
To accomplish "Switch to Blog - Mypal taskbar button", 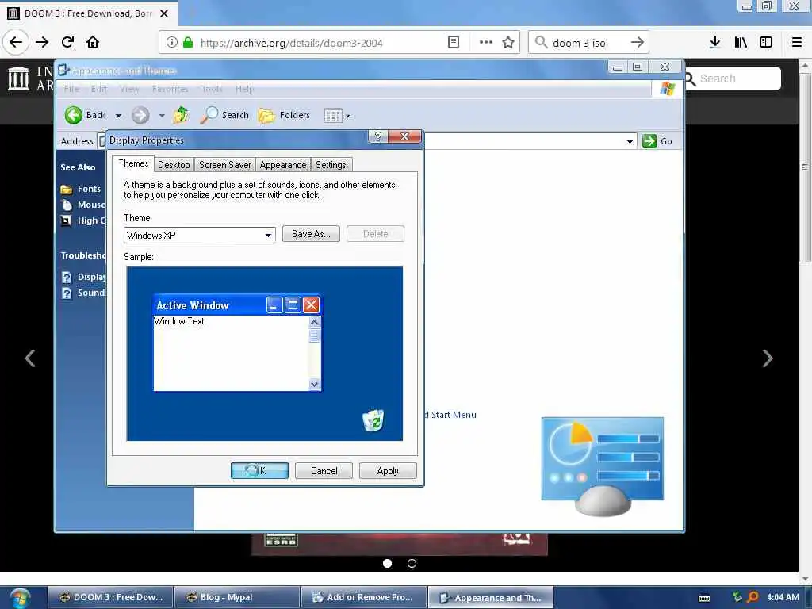I will click(x=236, y=598).
